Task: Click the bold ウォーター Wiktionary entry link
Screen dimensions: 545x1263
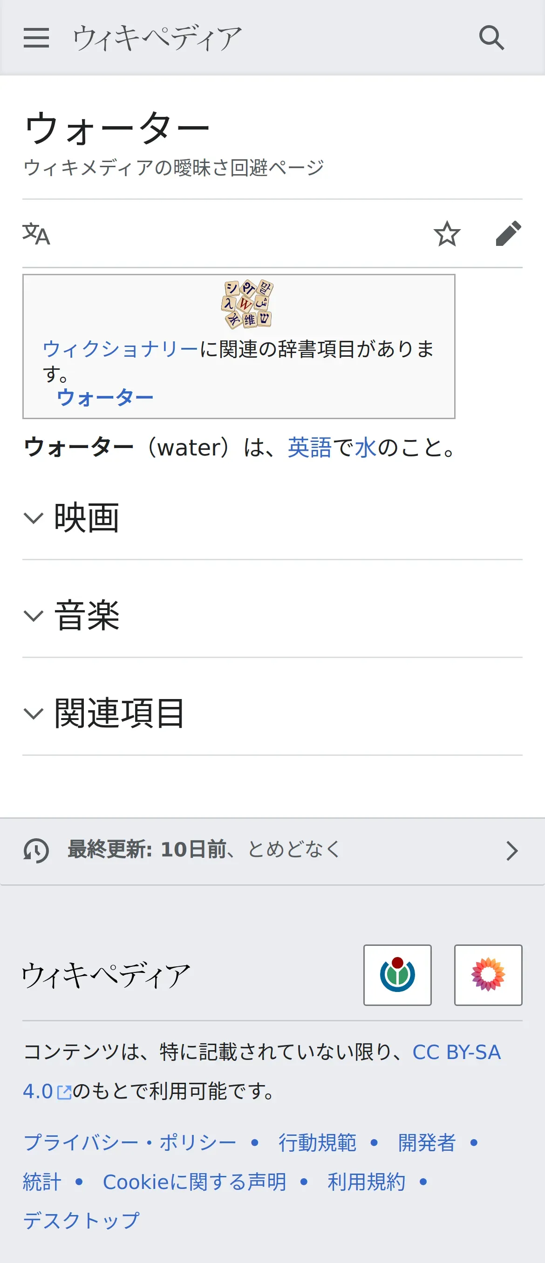Action: click(105, 397)
